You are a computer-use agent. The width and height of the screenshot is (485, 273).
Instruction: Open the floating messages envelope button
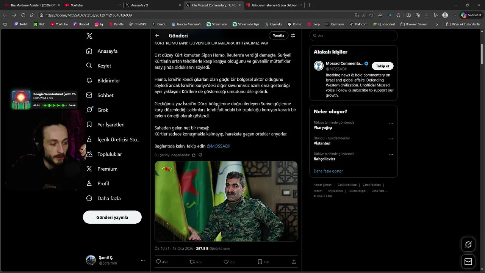coord(468,262)
